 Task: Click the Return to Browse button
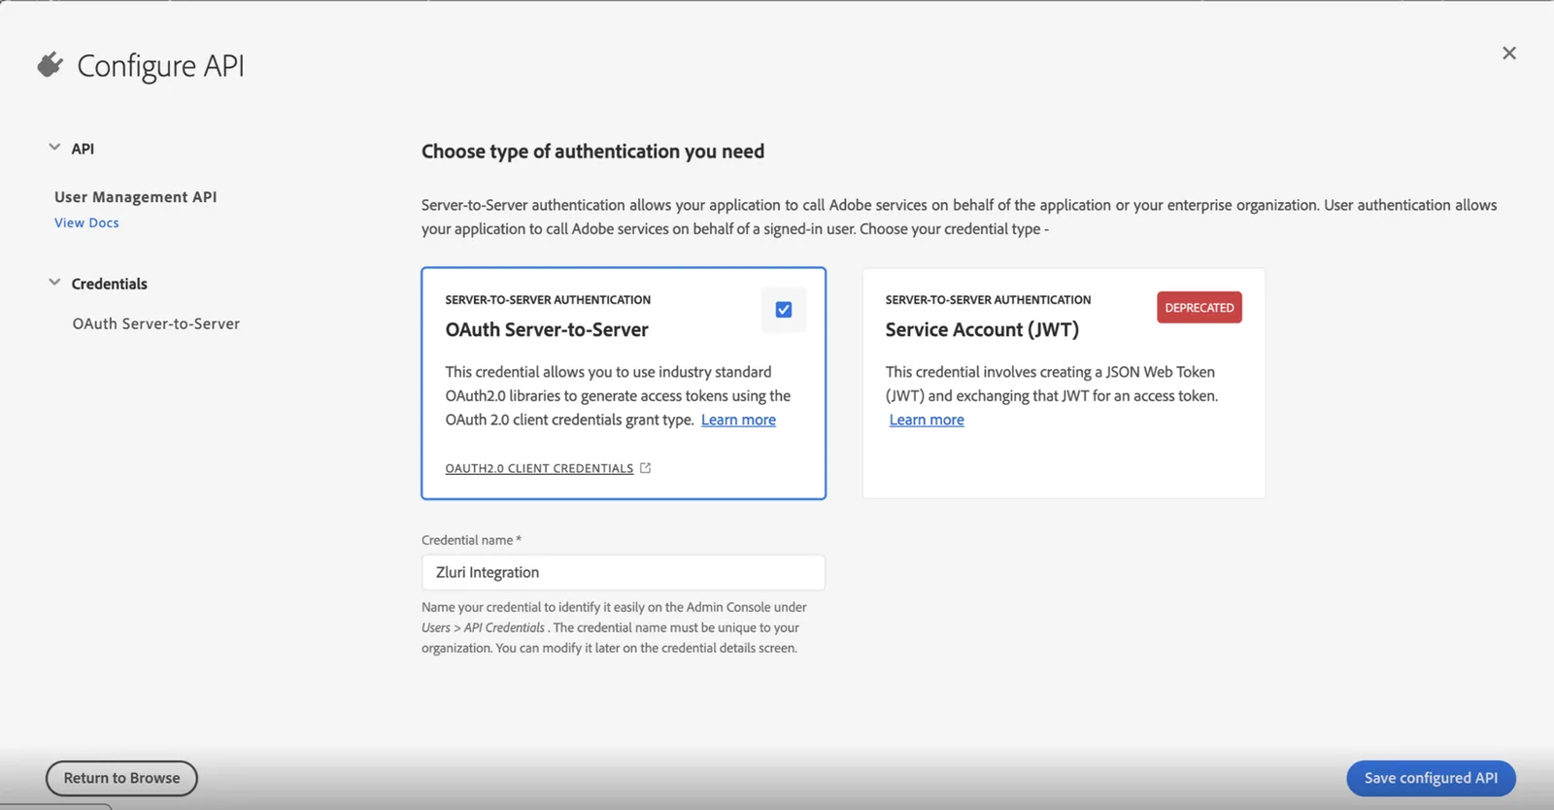pos(121,778)
